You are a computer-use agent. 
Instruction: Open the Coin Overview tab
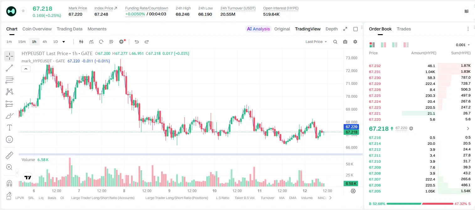tap(37, 29)
